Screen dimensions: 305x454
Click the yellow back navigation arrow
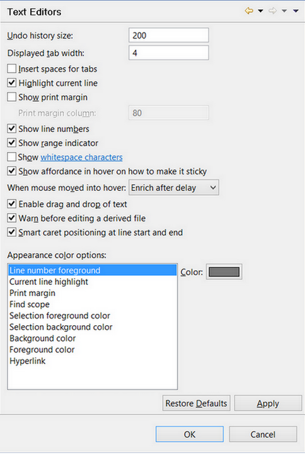pyautogui.click(x=249, y=11)
